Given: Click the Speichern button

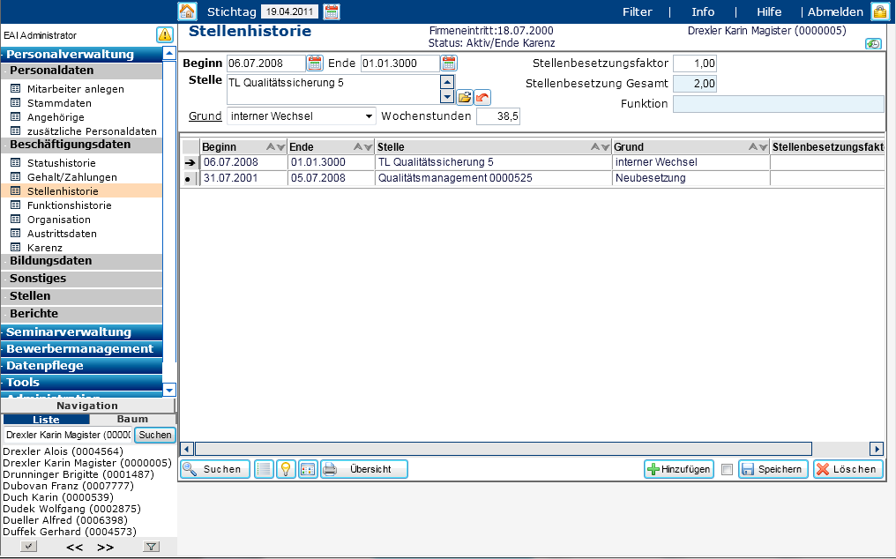Looking at the screenshot, I should coord(773,469).
